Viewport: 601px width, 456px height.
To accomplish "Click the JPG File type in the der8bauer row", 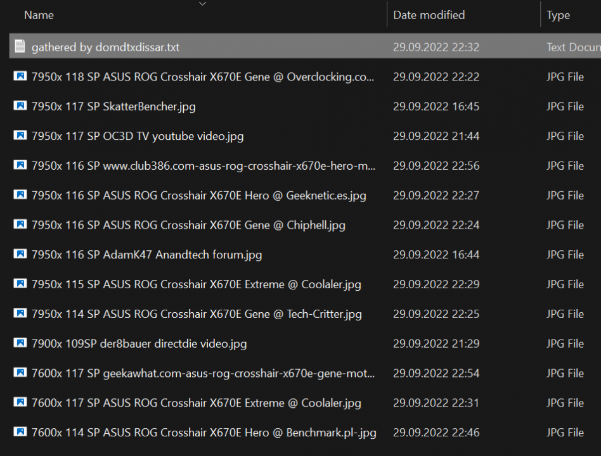I will pos(565,344).
